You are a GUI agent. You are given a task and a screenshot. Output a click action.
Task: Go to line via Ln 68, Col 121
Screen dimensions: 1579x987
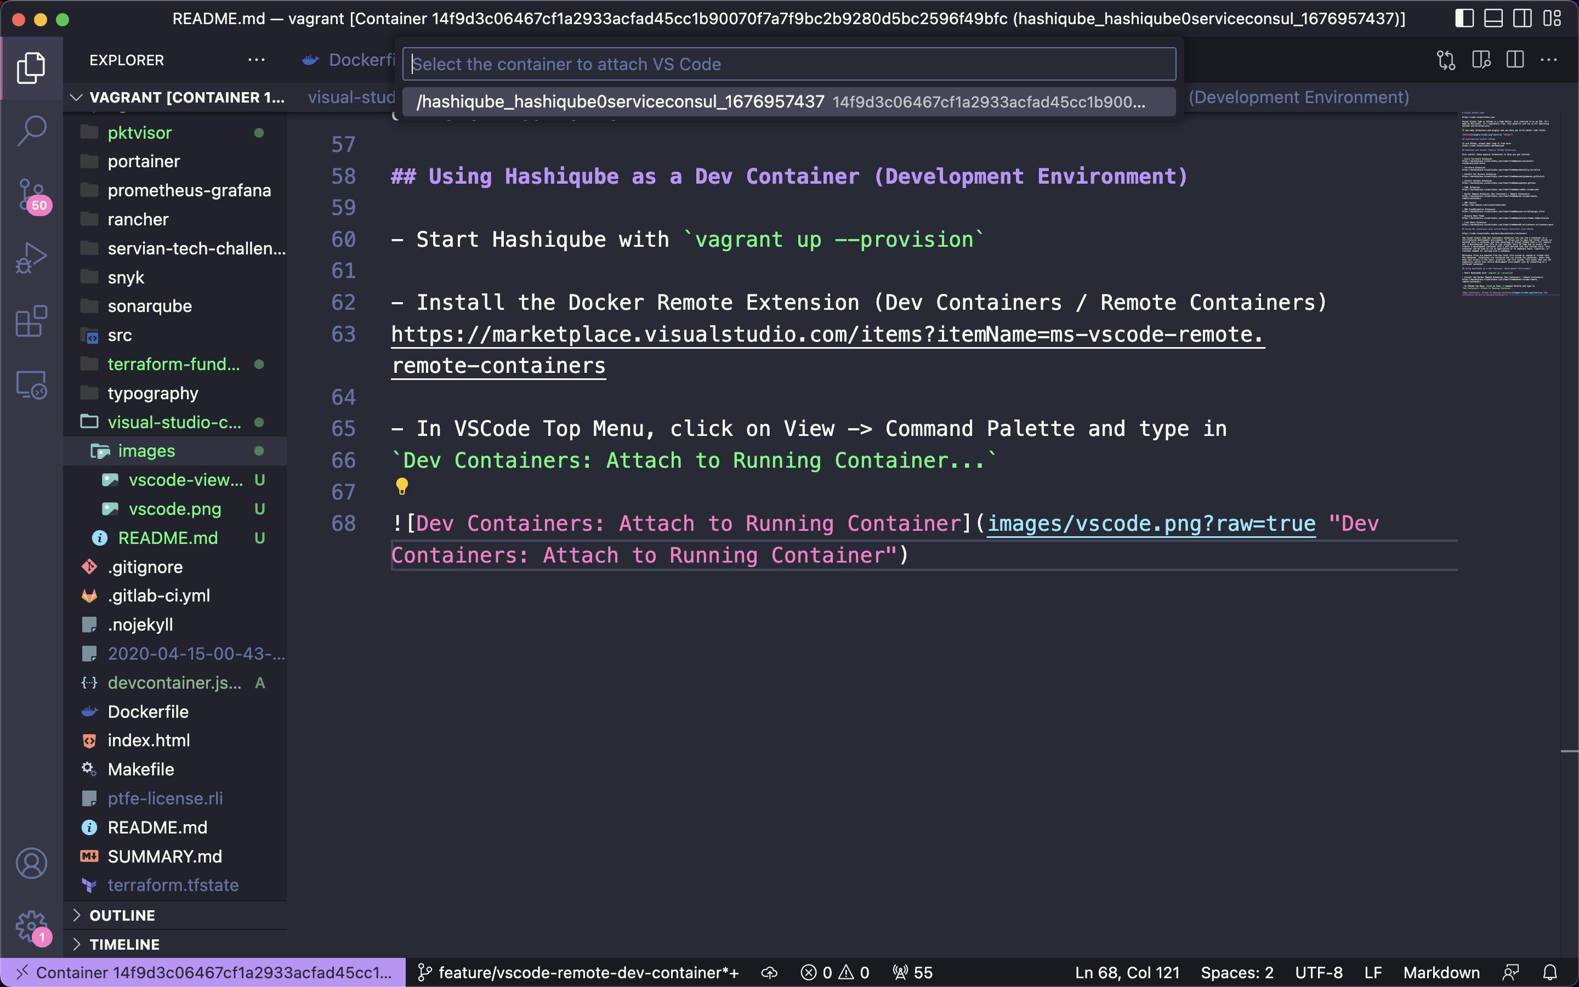pos(1127,973)
